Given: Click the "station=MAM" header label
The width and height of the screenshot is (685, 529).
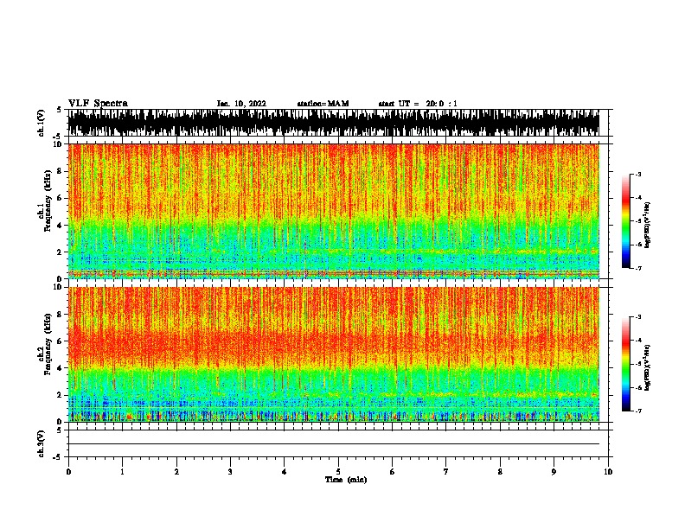Looking at the screenshot, I should tap(323, 104).
